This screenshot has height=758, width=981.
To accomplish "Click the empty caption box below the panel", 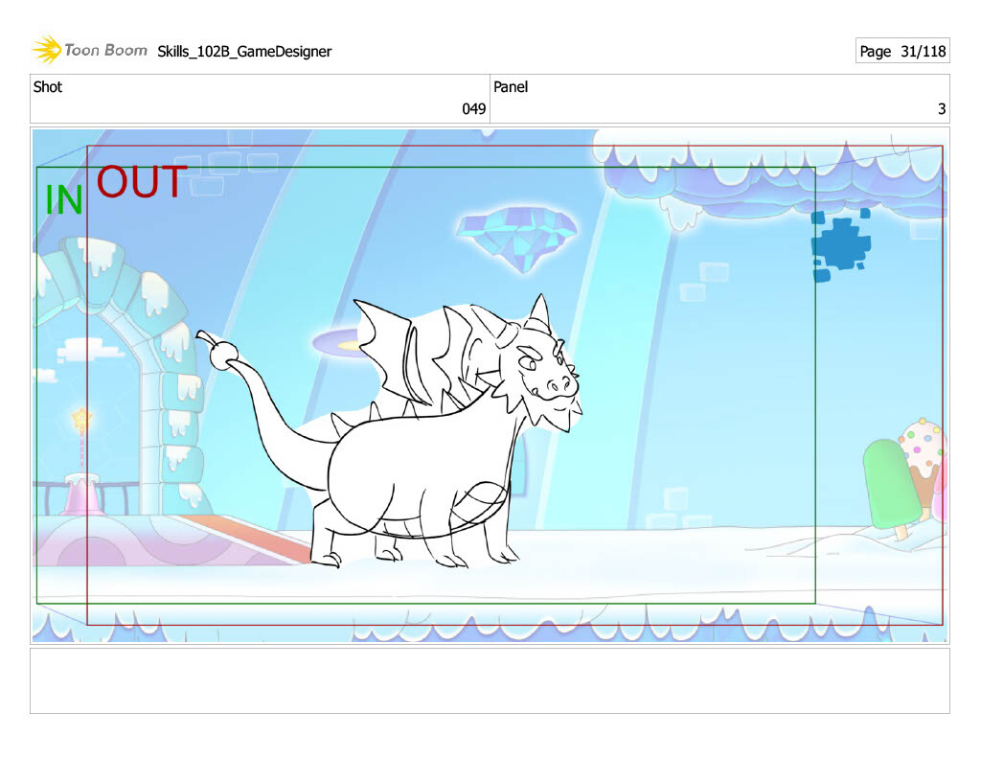I will tap(490, 681).
